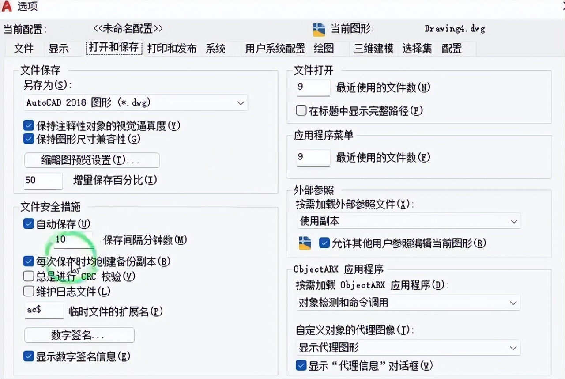Switch to the 显示 tab
565x379 pixels.
(58, 49)
